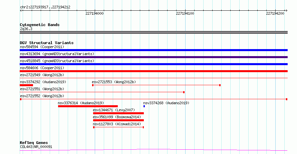
Task: Click the right arrowhead of the ruler
Action: pos(287,11)
